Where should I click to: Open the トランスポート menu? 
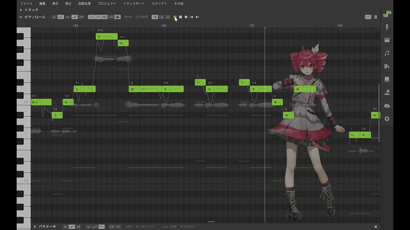[x=134, y=4]
